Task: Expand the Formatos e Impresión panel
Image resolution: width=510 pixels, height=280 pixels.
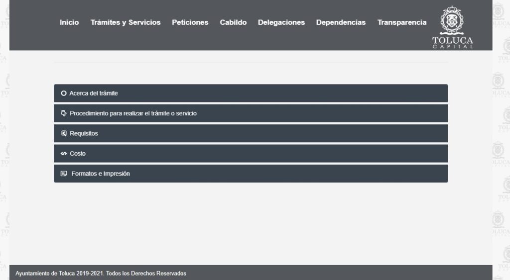Action: click(251, 174)
